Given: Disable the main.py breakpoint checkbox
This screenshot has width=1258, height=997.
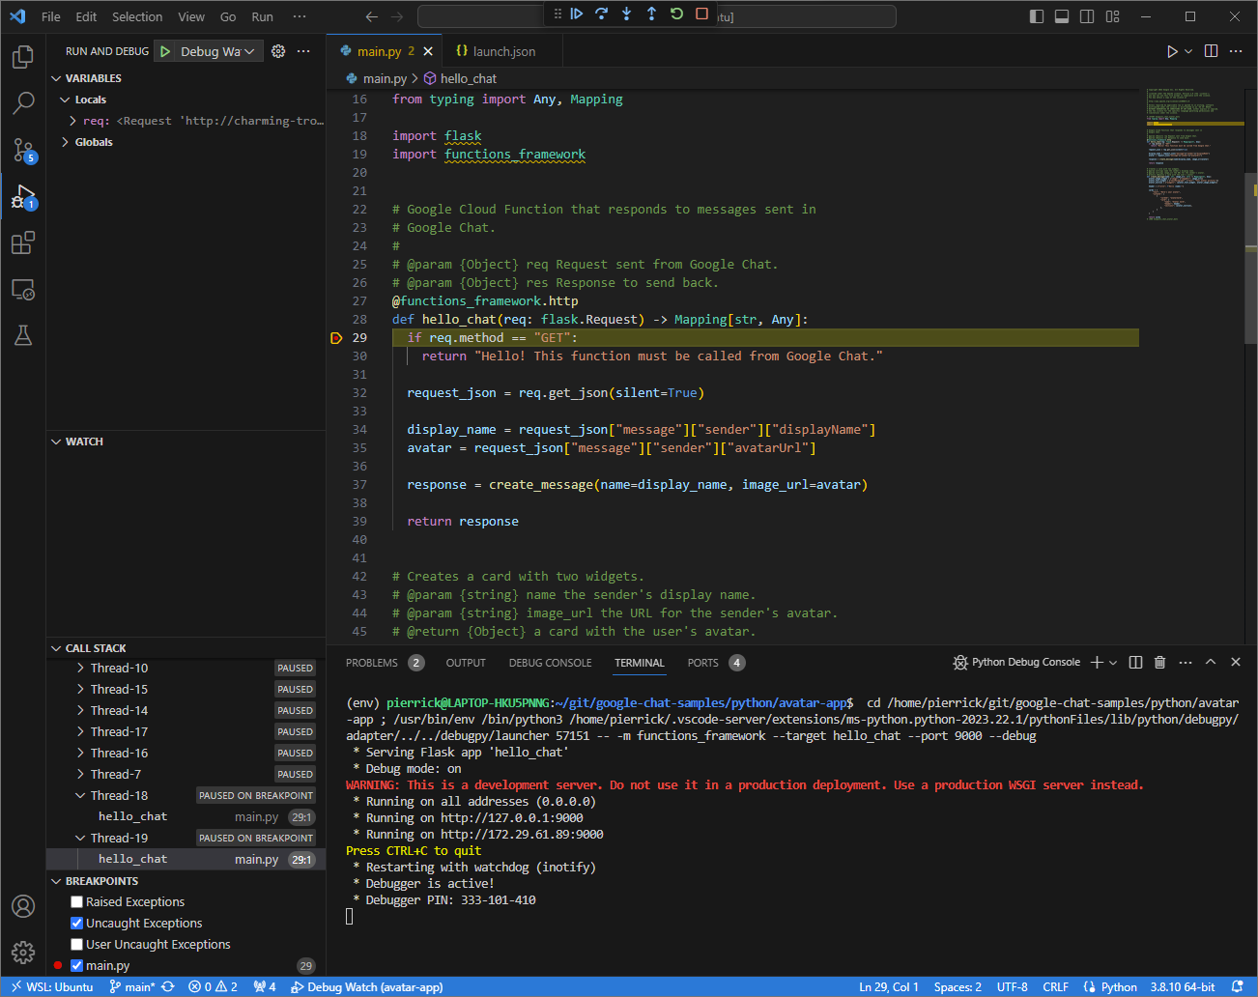Looking at the screenshot, I should coord(77,966).
